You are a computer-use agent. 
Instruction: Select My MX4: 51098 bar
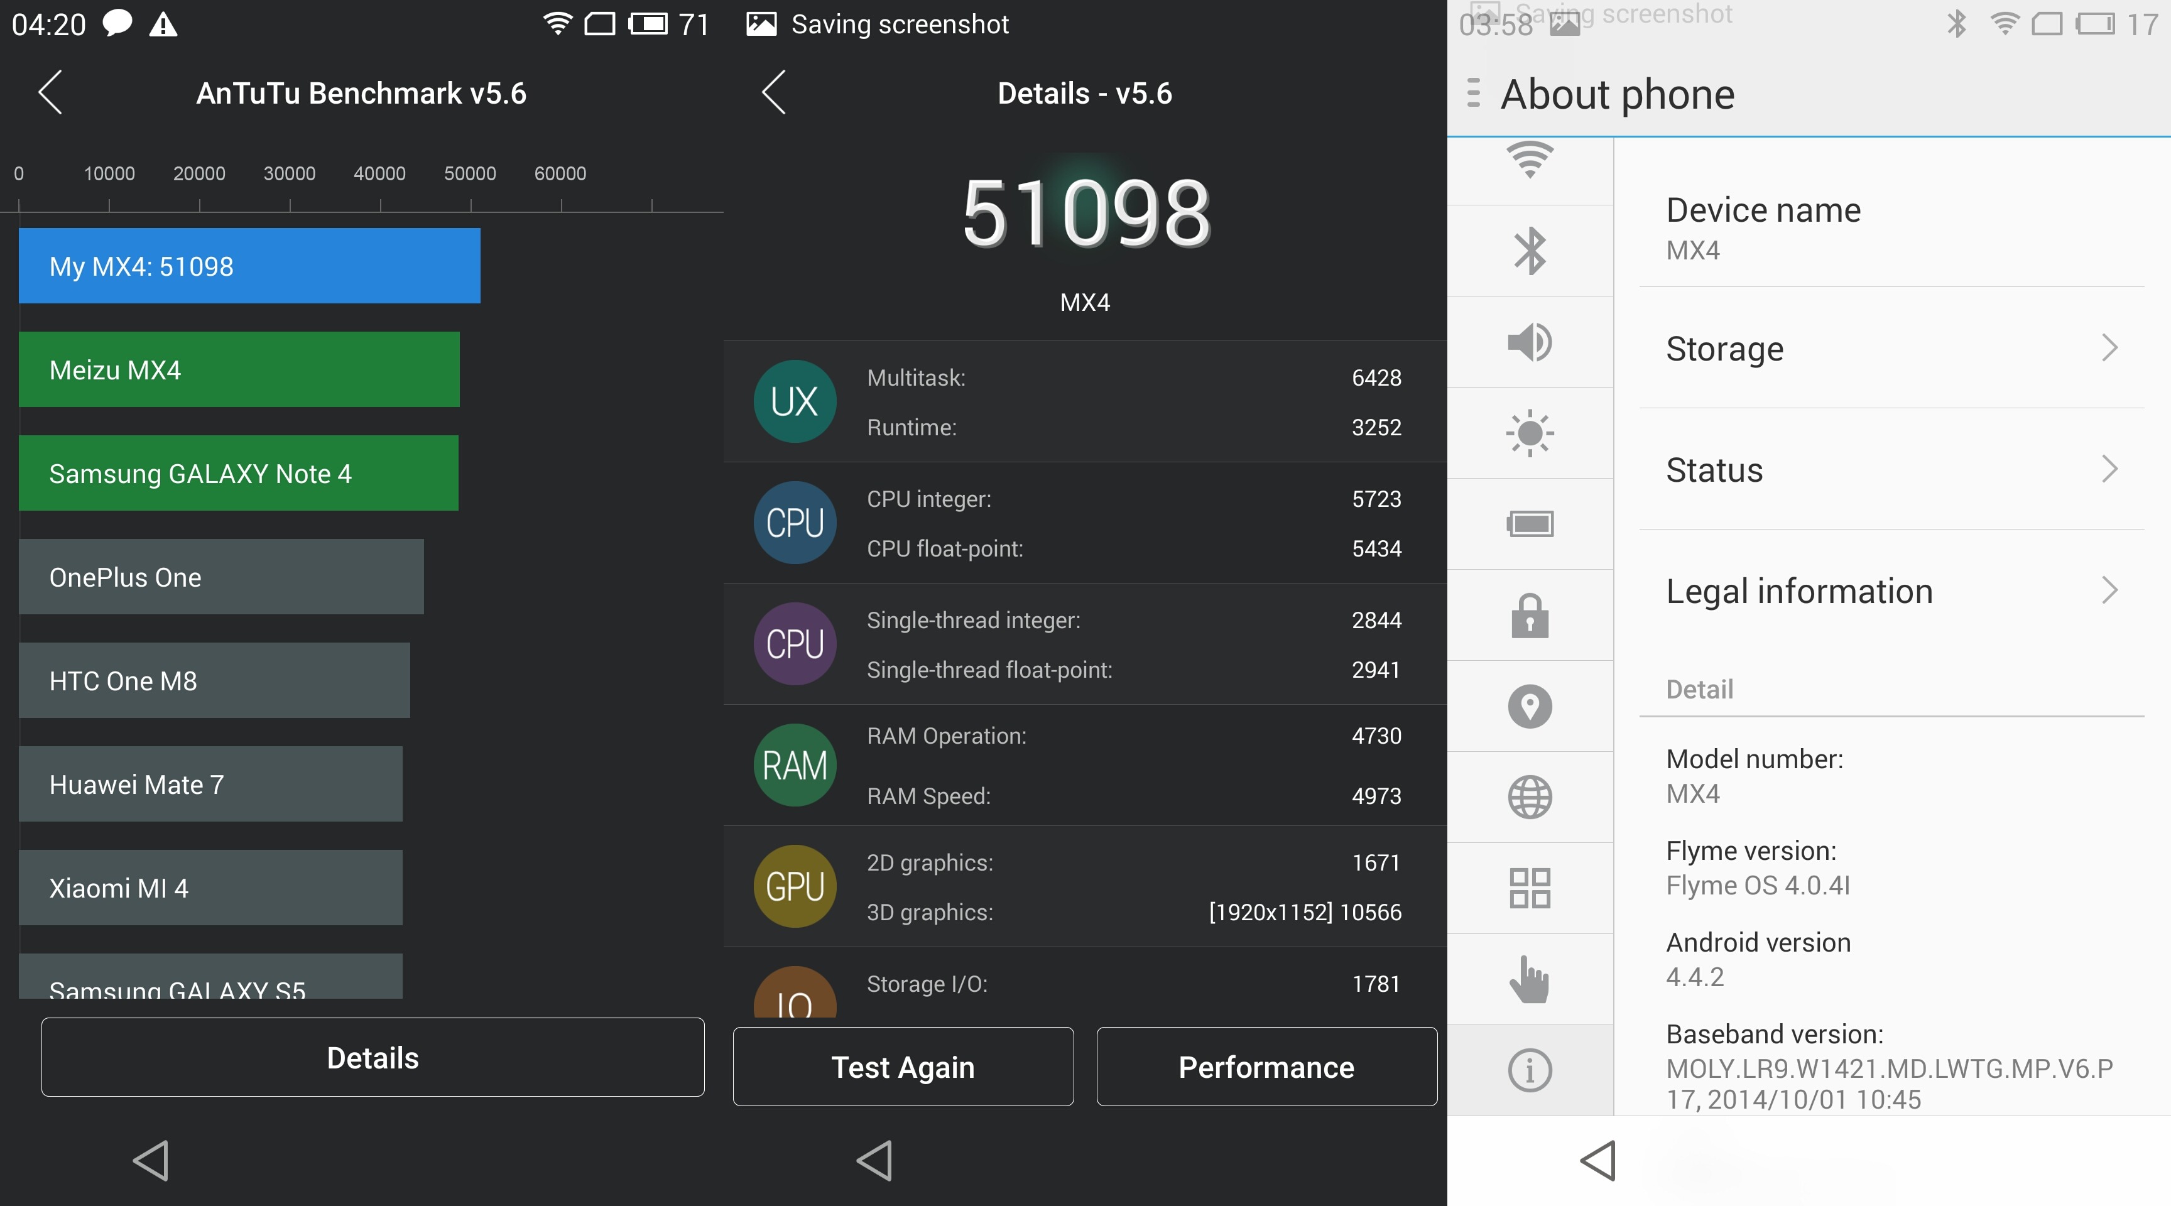tap(249, 266)
